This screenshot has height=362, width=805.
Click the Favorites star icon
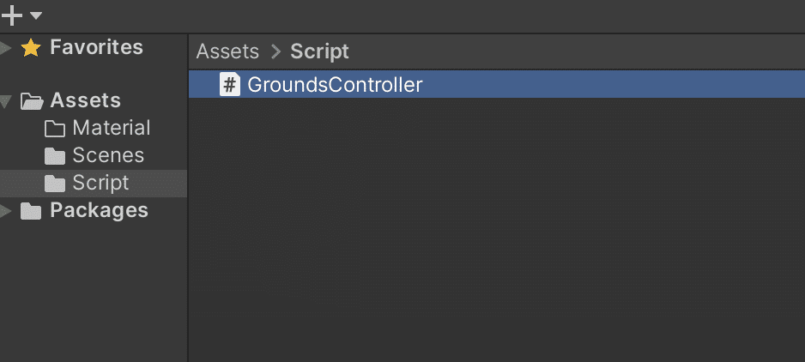click(31, 48)
